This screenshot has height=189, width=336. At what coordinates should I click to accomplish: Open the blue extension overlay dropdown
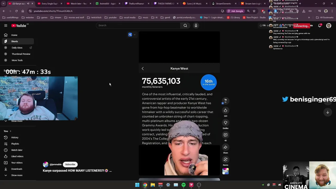135,35
